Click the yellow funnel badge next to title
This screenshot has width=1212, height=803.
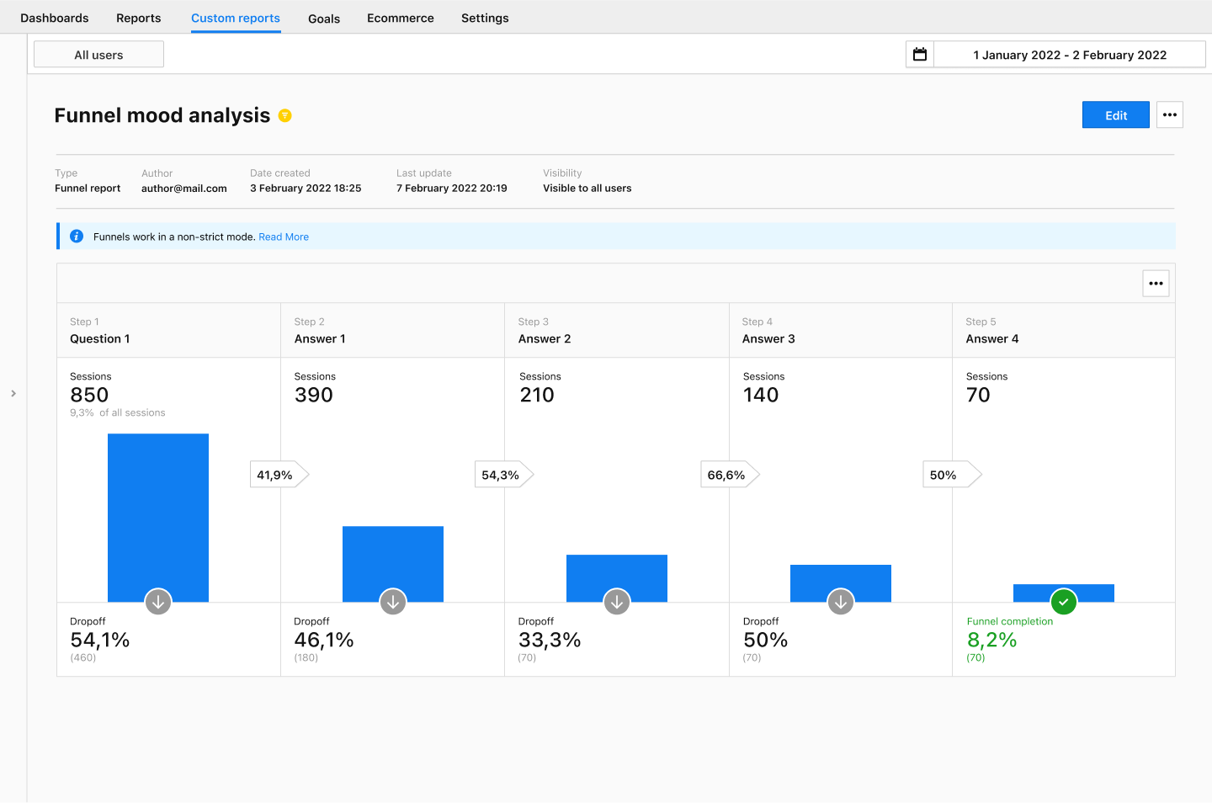tap(285, 115)
